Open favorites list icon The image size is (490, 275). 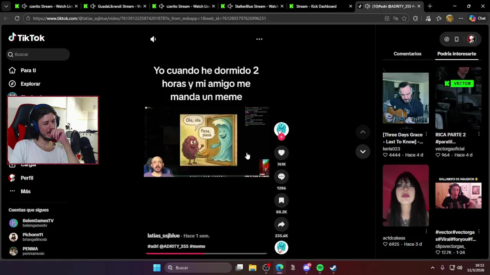click(439, 18)
